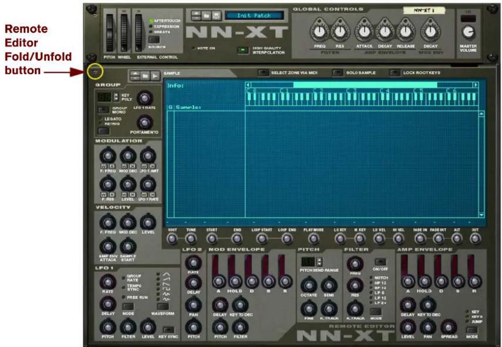Click the modulation Wheel
502x347 pixels.
coord(124,33)
